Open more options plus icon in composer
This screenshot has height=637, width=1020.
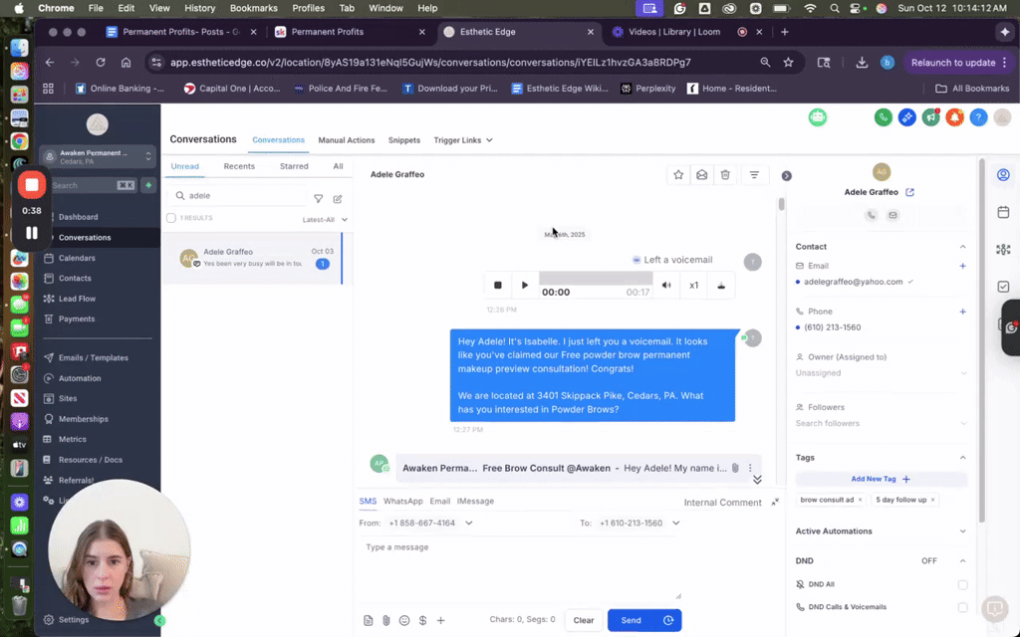(x=440, y=621)
